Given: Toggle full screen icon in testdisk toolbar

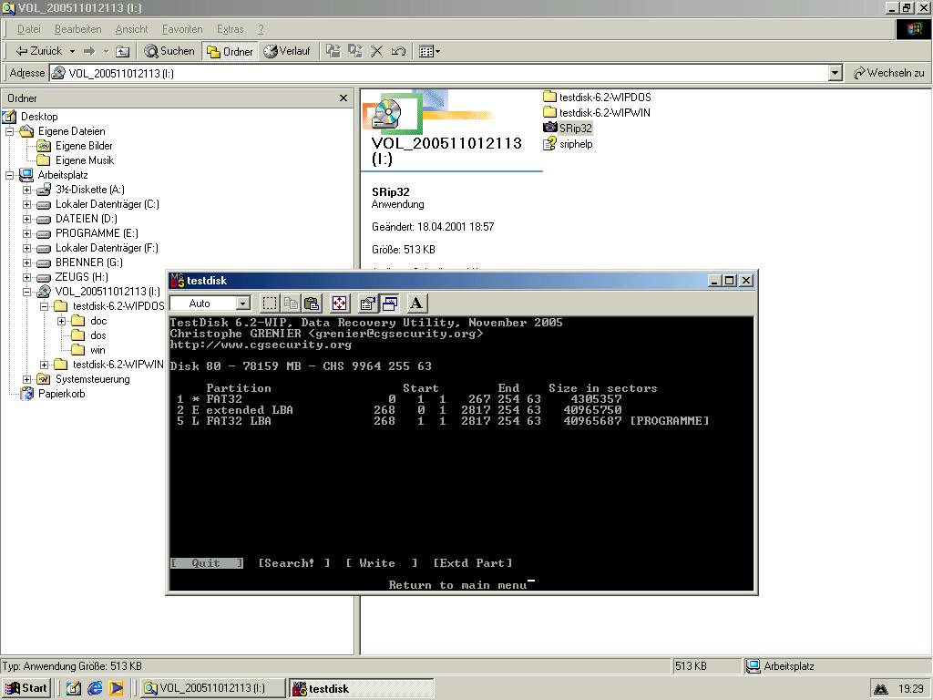Looking at the screenshot, I should pyautogui.click(x=339, y=304).
